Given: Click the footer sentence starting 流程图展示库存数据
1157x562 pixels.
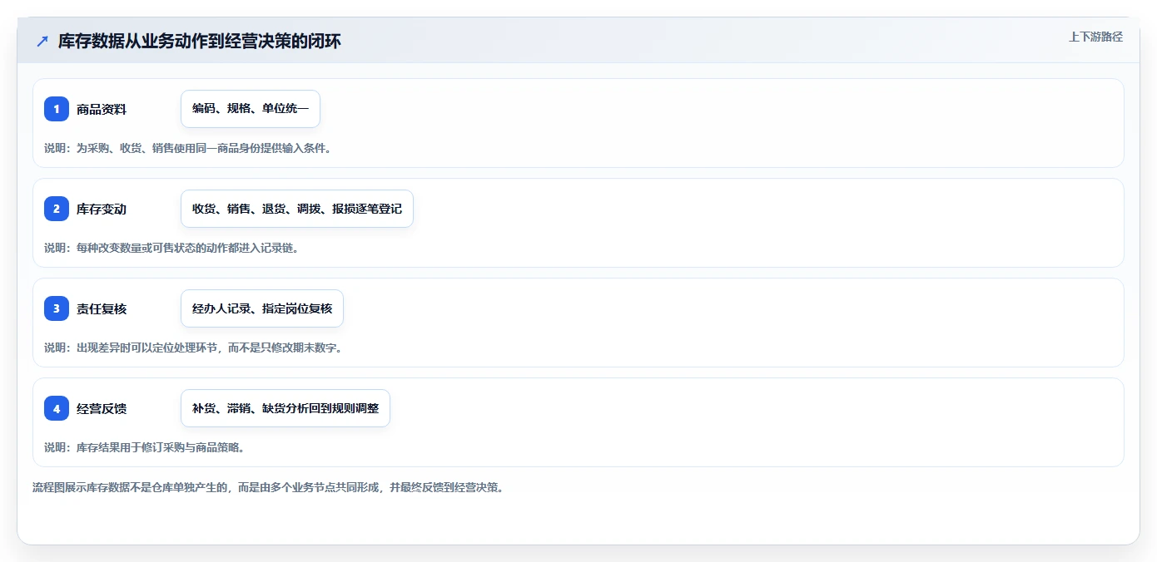Looking at the screenshot, I should (268, 487).
